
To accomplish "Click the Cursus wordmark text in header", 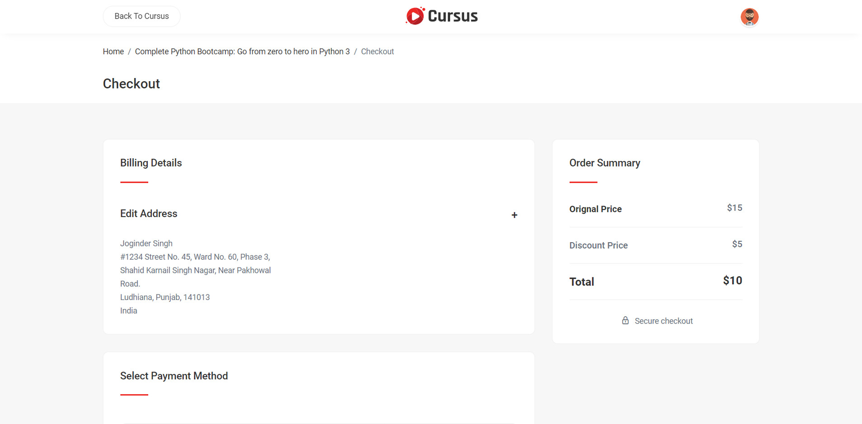I will [x=452, y=16].
